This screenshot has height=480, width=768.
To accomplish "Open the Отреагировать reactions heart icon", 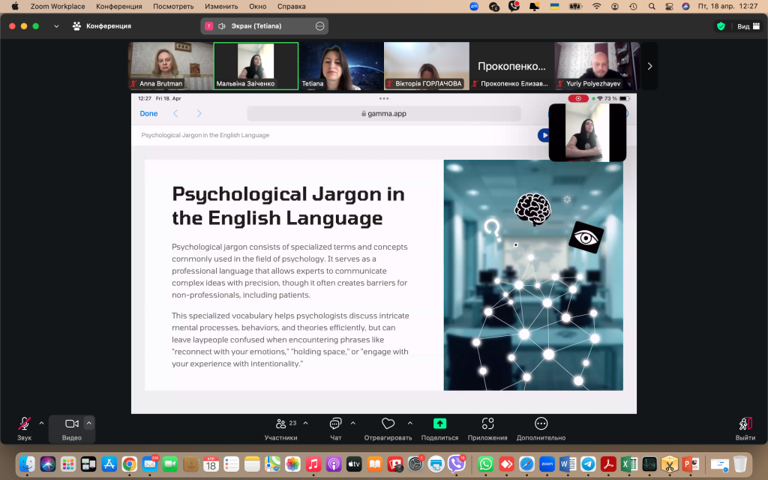I will [x=388, y=424].
